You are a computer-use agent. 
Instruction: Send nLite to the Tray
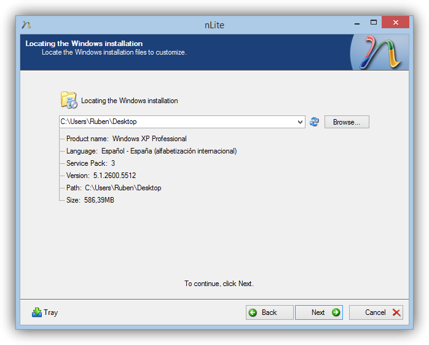coord(45,312)
